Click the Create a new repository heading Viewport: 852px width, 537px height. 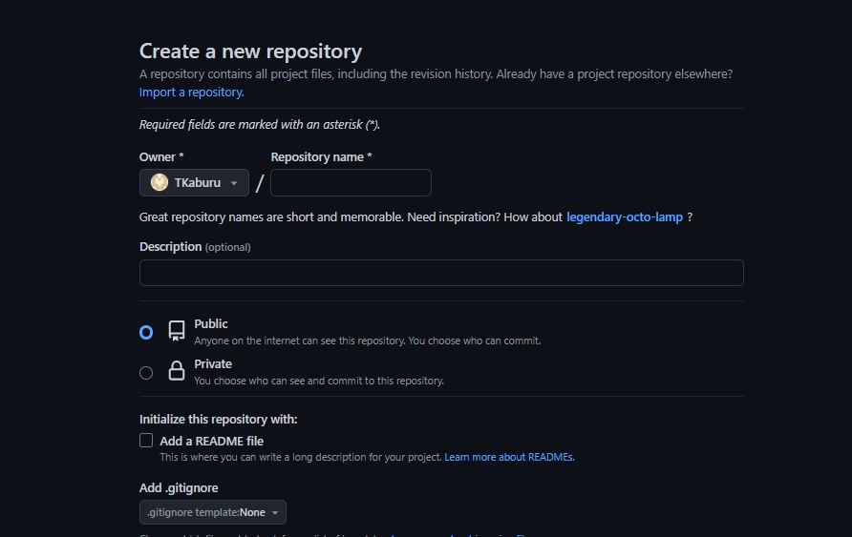250,52
